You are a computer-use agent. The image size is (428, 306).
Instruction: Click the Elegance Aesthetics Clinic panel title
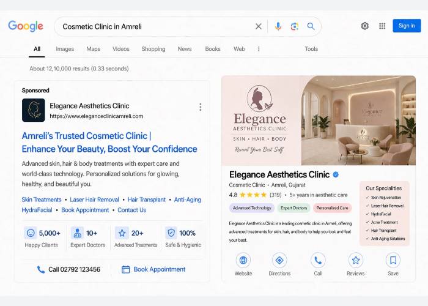[x=279, y=174]
